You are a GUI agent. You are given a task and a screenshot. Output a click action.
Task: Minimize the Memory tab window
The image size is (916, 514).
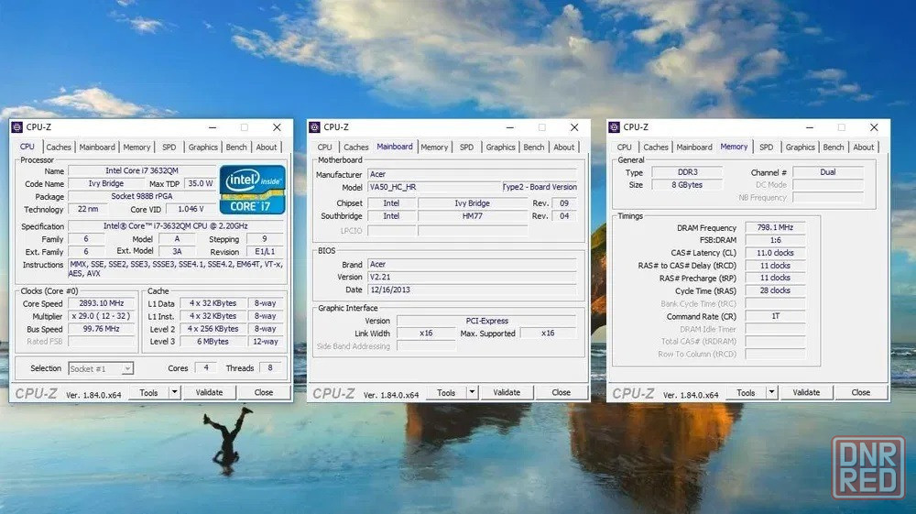point(810,127)
